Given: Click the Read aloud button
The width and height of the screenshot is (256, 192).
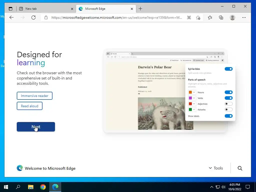Looking at the screenshot, I should pyautogui.click(x=29, y=106).
